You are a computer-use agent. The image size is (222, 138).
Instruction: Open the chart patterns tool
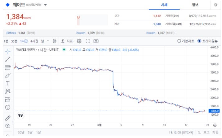coord(8,91)
